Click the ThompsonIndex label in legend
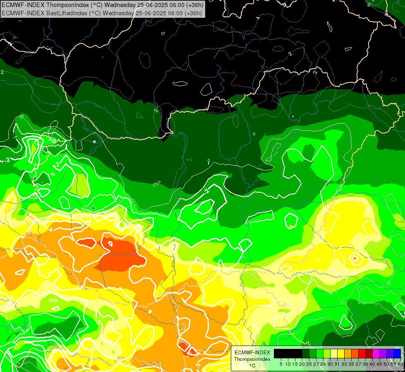405x372 pixels. point(252,359)
